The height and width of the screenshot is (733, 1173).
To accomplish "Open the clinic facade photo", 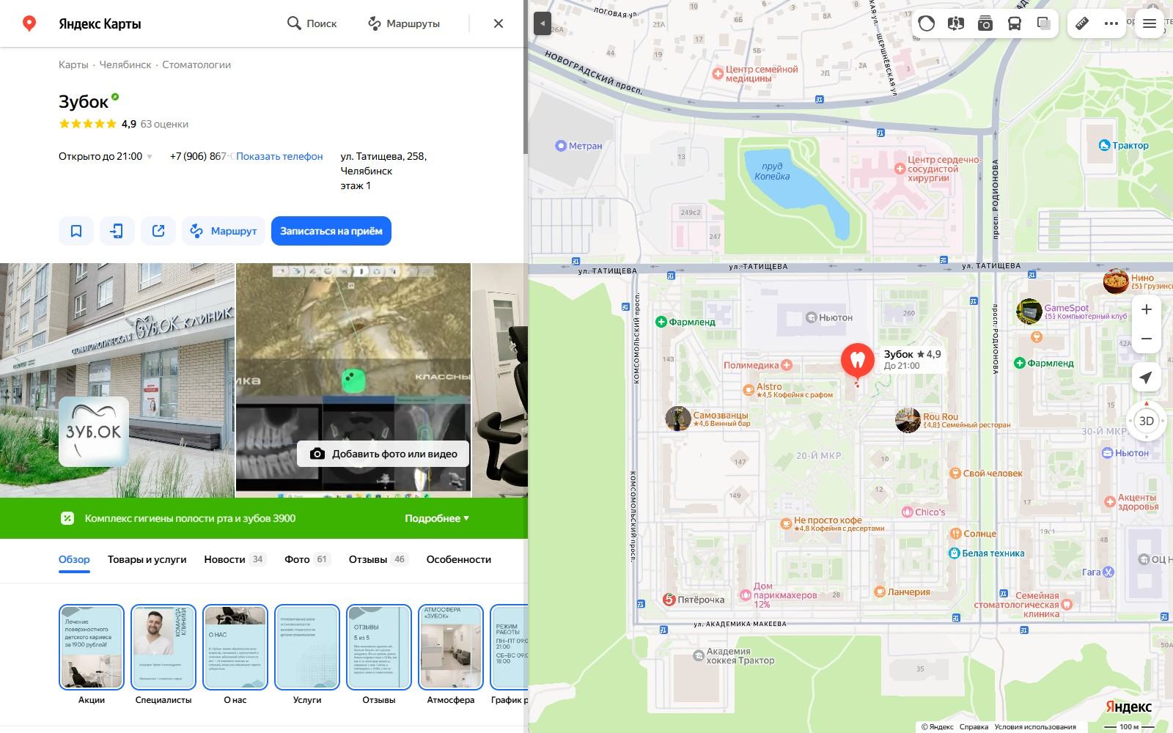I will tap(117, 380).
